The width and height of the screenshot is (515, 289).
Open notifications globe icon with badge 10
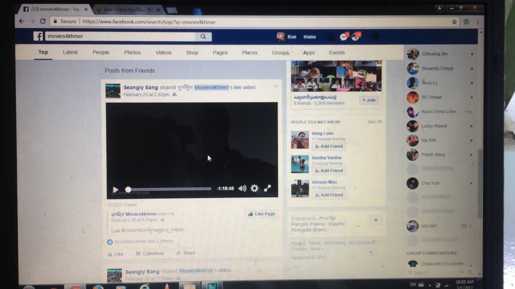(x=356, y=37)
